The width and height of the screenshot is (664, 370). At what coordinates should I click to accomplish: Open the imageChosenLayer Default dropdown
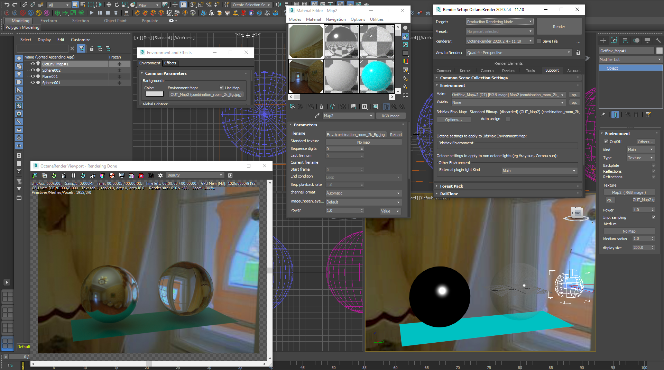point(363,202)
